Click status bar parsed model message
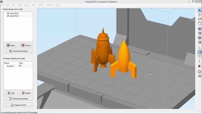Viewport: 202px width, 114px height. (19, 113)
